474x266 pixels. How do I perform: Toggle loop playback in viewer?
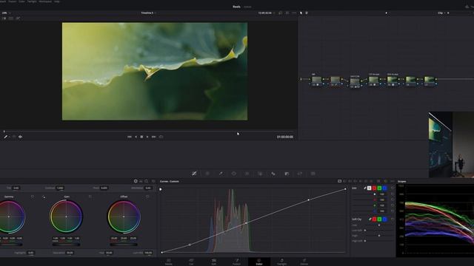point(161,137)
